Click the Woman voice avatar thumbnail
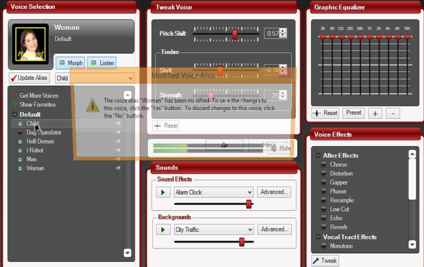Viewport: 424px width, 267px height. (30, 44)
